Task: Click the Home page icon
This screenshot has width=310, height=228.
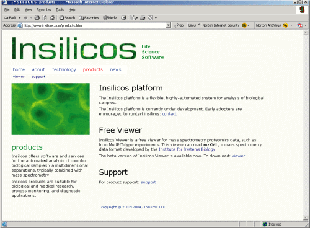Action: [x=52, y=18]
